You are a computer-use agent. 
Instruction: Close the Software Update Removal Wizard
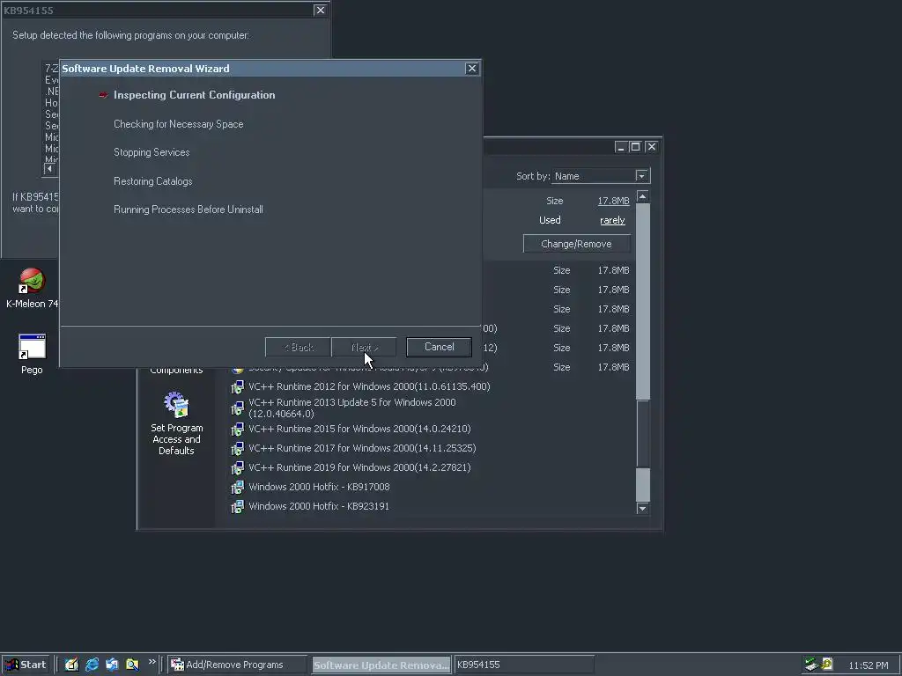[x=472, y=69]
